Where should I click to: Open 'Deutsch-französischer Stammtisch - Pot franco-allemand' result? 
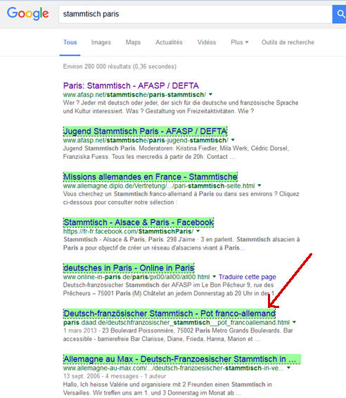[x=169, y=314]
